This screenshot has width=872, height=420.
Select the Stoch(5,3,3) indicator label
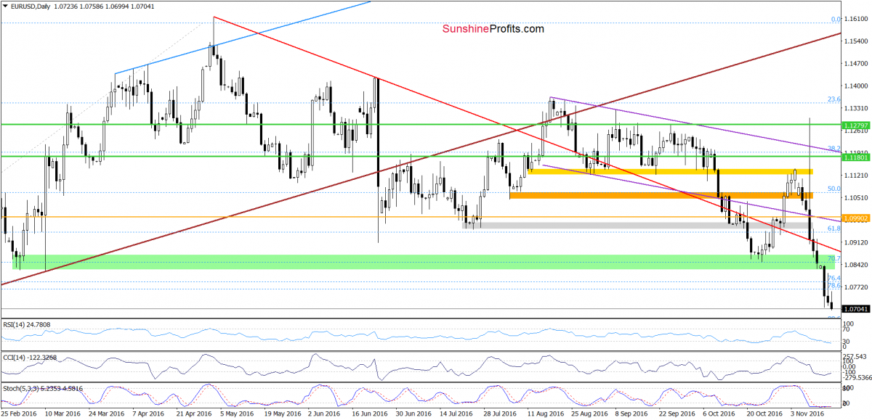pos(45,389)
